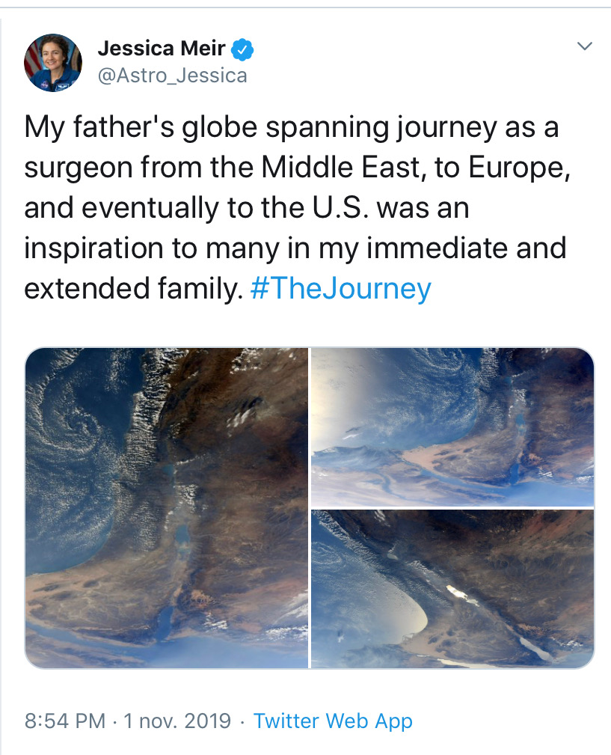Open the Jessica Meir display name link

[162, 49]
